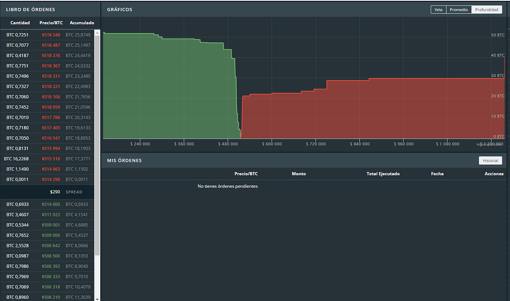
Task: Select the Promedio chart mode
Action: (459, 9)
